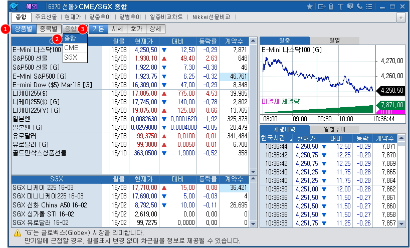Select the 니케이255($) row without [G]

tap(130, 94)
